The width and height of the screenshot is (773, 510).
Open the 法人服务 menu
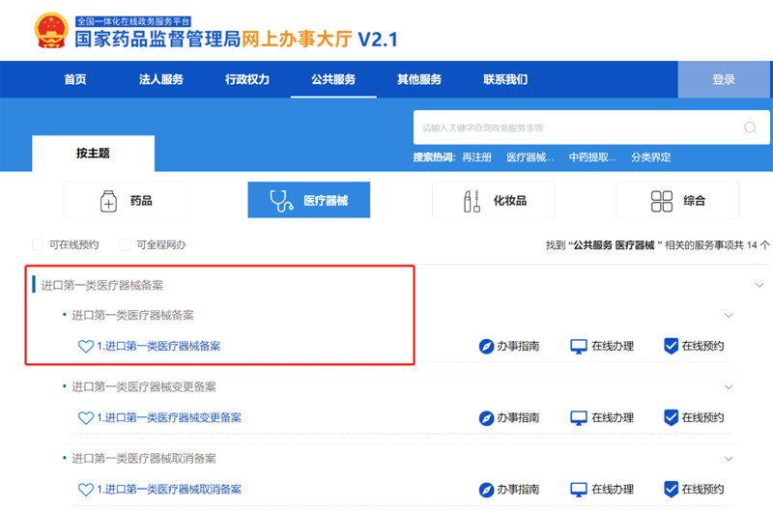point(160,79)
